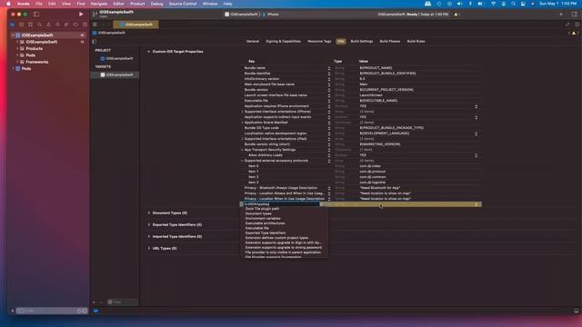Open the symbol navigator
The width and height of the screenshot is (582, 327).
pyautogui.click(x=30, y=25)
